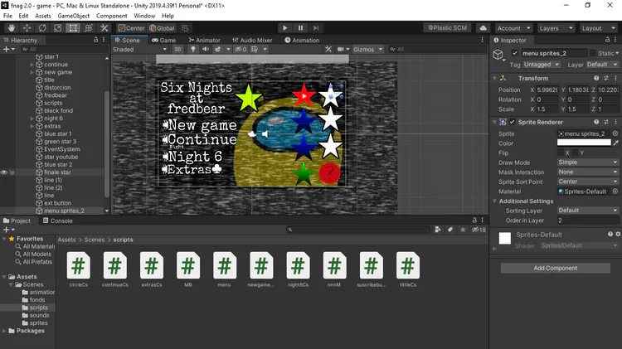
Task: Open the Gizmos dropdown
Action: [x=367, y=49]
